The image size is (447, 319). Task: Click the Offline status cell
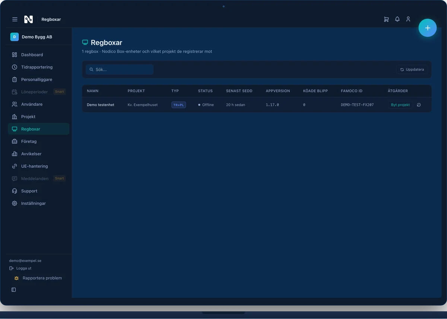tap(206, 105)
